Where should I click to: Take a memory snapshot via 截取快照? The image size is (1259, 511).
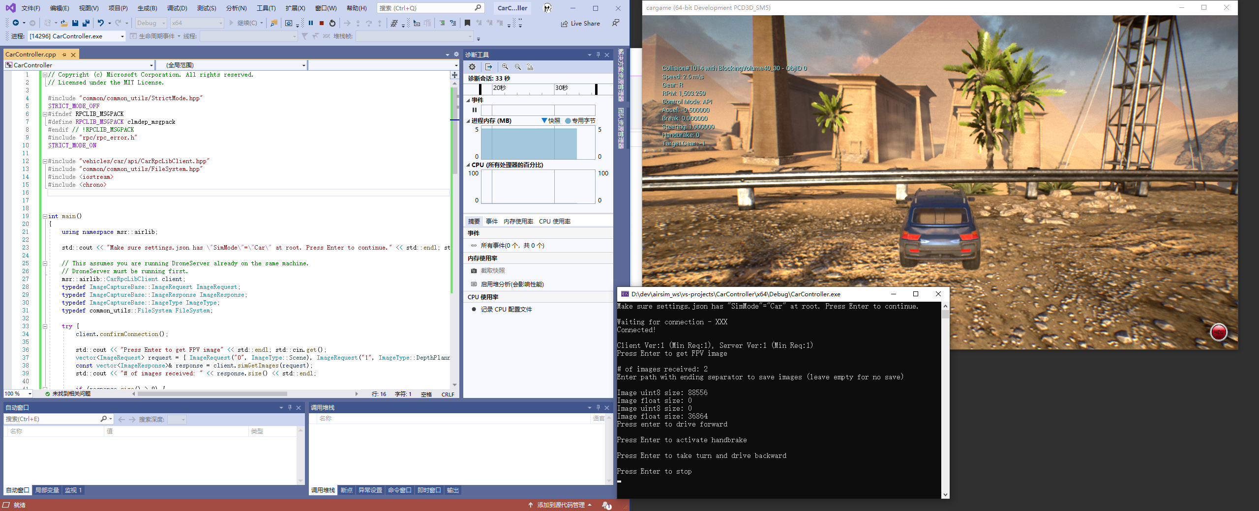pyautogui.click(x=492, y=270)
